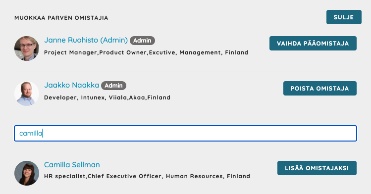The width and height of the screenshot is (371, 194).
Task: Open Jaakko Naakka's avatar picture
Action: 27,94
